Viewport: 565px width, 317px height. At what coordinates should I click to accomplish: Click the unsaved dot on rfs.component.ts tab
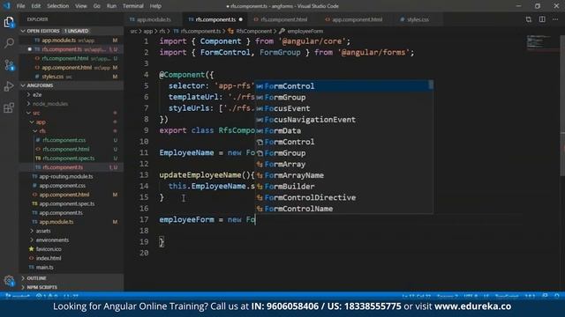241,19
